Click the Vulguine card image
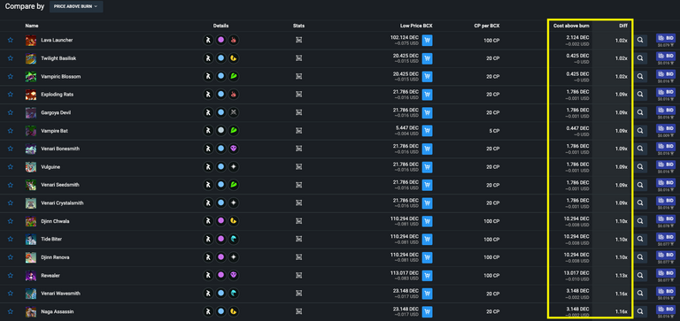 click(x=31, y=167)
